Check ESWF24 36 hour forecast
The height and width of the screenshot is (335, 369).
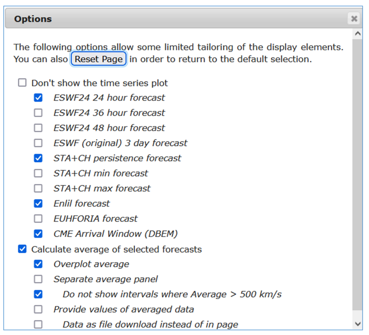38,113
